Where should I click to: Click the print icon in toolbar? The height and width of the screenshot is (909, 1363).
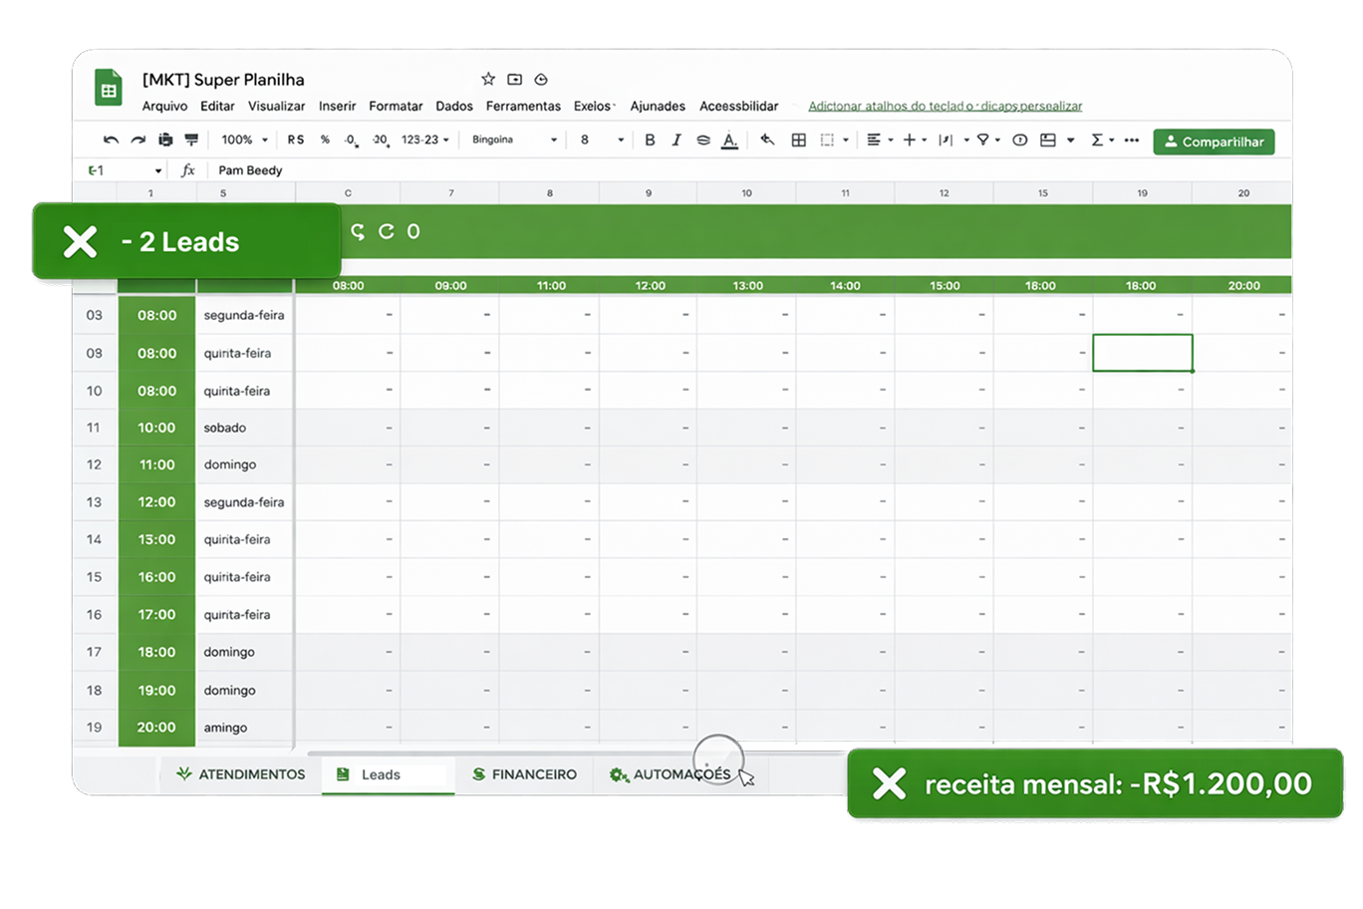tap(165, 141)
